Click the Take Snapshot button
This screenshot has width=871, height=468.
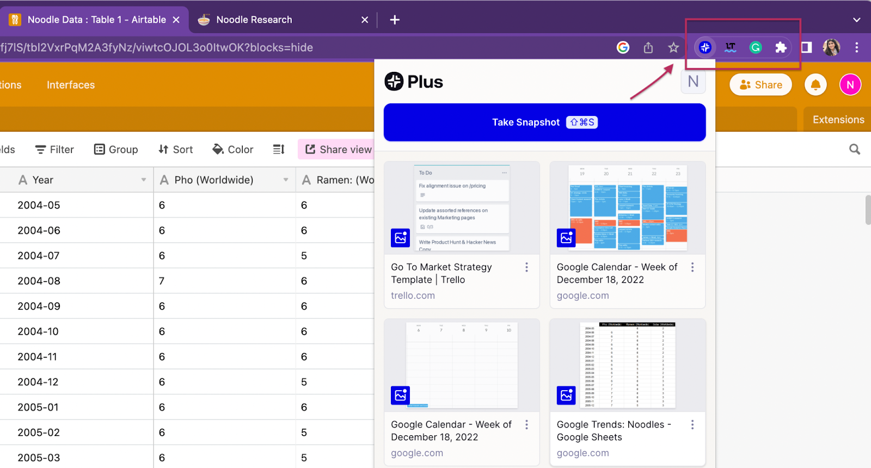(x=544, y=122)
